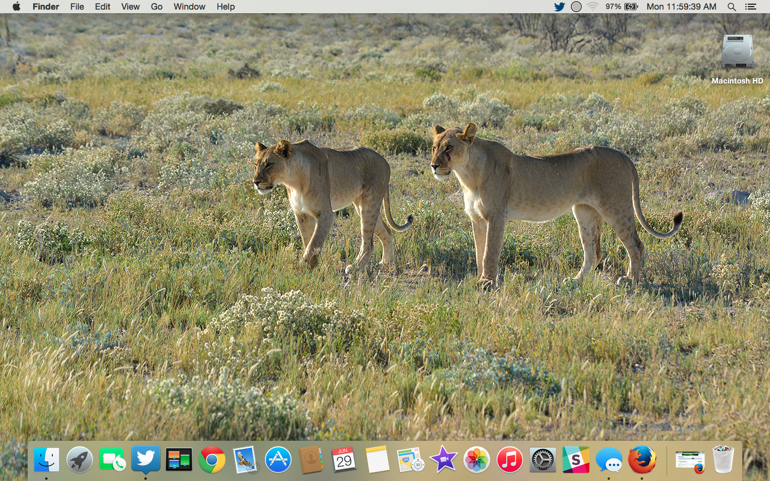The image size is (770, 481).
Task: Open the Maps app in Dock
Action: tap(411, 460)
